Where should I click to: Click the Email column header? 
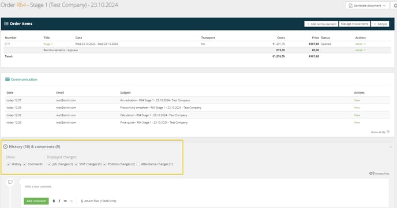60,93
